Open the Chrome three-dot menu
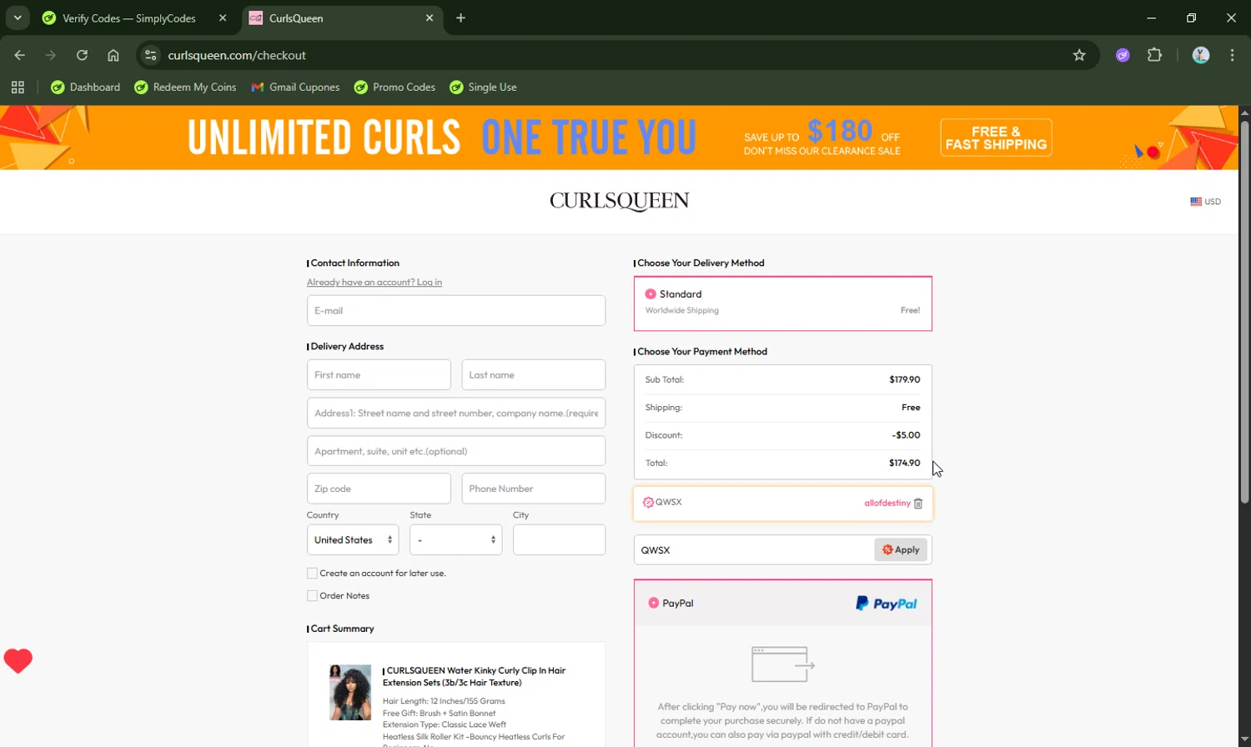This screenshot has height=747, width=1251. click(1232, 55)
